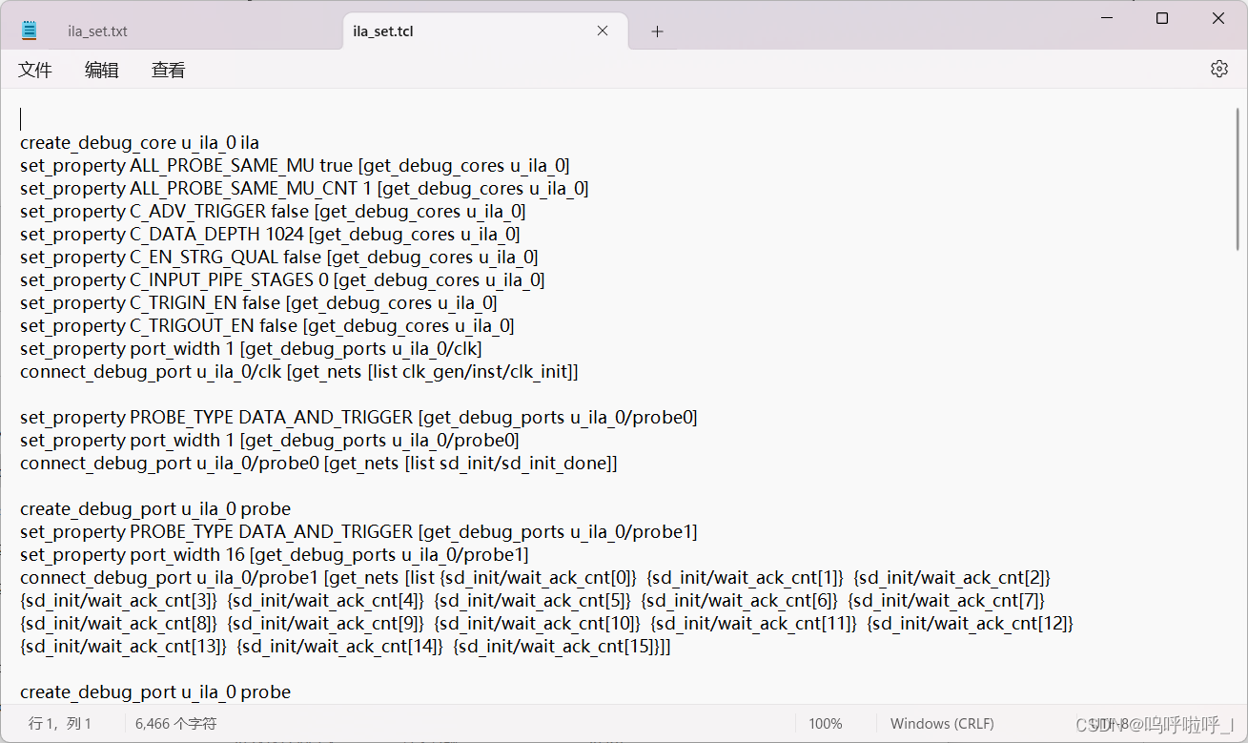Click the text editing area cursor line
Viewport: 1248px width, 743px height.
point(21,119)
